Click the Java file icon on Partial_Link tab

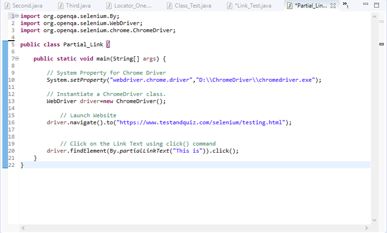tap(290, 6)
